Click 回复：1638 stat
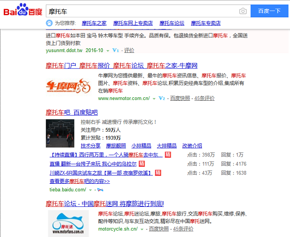 click(234, 173)
